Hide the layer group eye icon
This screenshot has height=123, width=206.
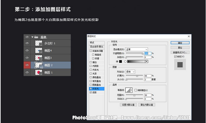point(27,37)
